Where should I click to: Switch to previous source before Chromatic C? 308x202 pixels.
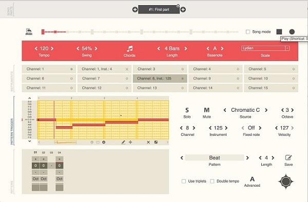[x=225, y=110]
